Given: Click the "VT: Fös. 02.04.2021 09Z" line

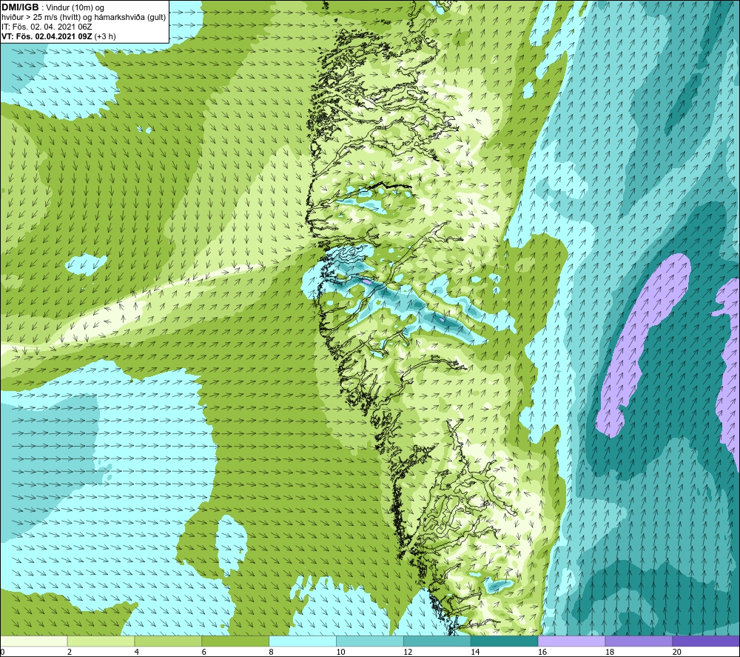Looking at the screenshot, I should tap(47, 36).
